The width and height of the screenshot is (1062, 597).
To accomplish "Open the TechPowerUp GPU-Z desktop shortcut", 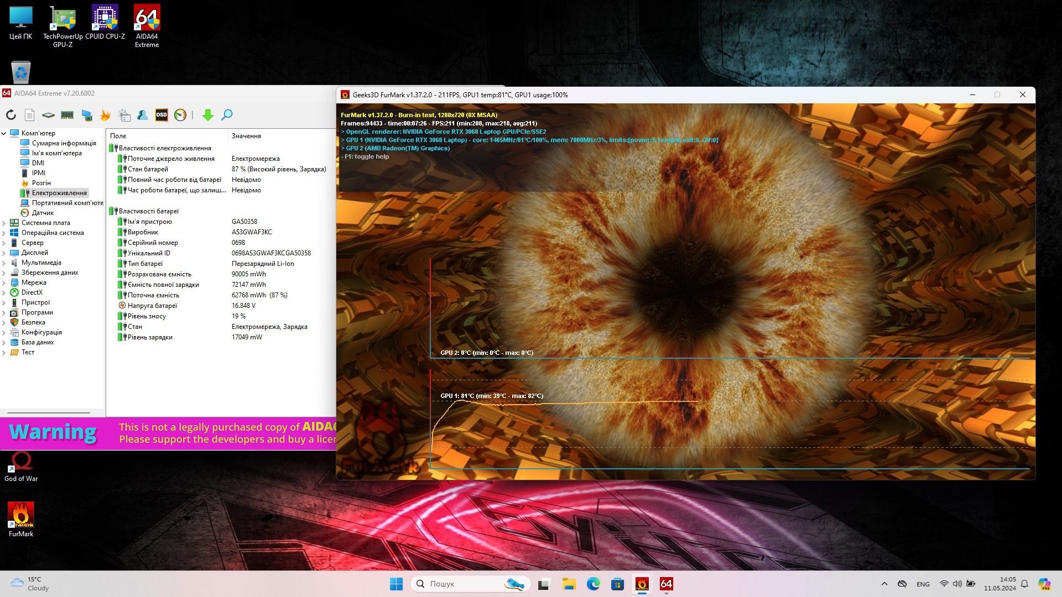I will (63, 25).
